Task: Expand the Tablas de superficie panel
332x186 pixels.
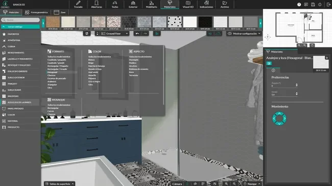Action: [59, 183]
